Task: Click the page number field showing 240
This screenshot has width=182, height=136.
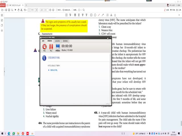Action: coord(42,10)
